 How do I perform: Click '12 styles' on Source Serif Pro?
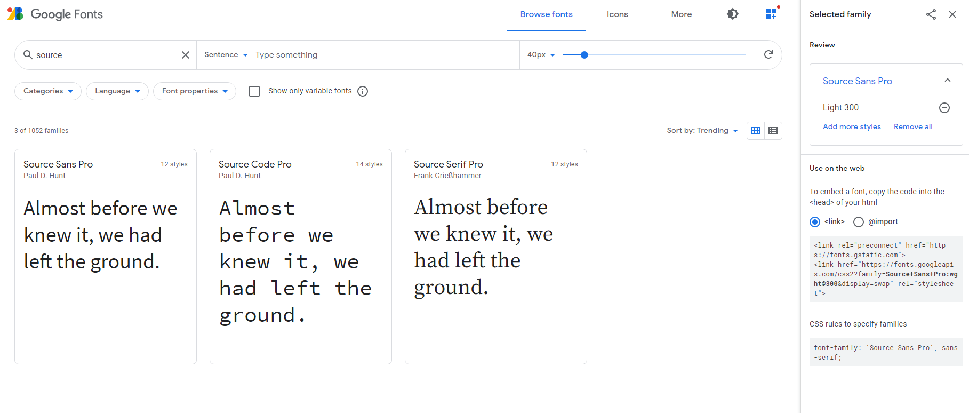(565, 164)
